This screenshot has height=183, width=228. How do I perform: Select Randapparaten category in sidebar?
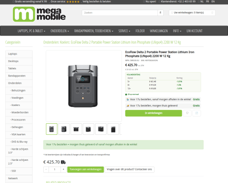(x=19, y=76)
